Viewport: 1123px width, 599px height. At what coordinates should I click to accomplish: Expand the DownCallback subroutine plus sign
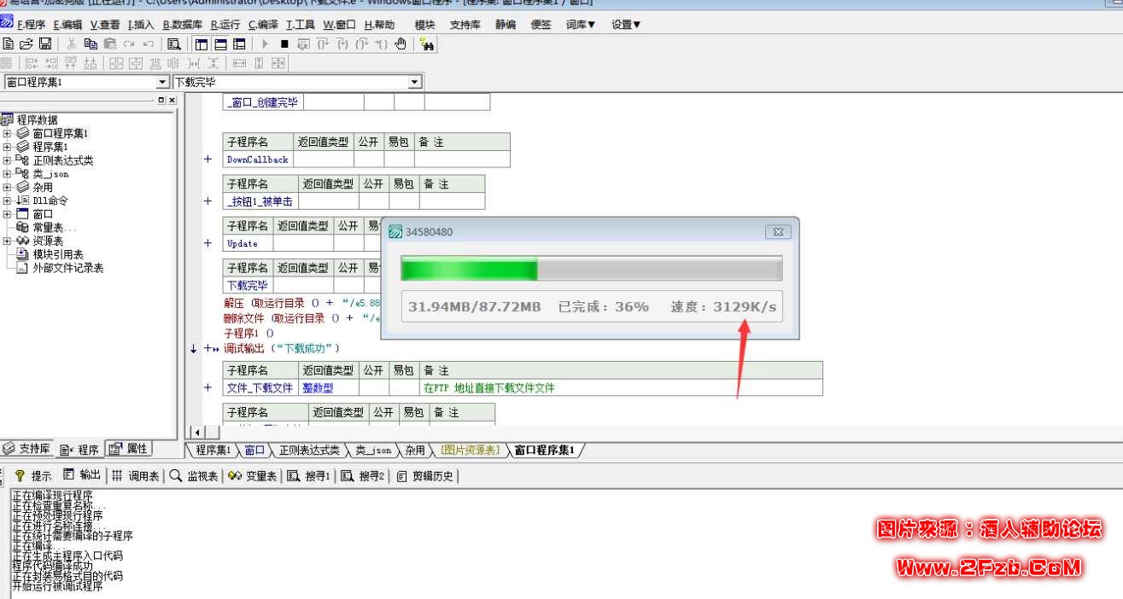coord(208,160)
